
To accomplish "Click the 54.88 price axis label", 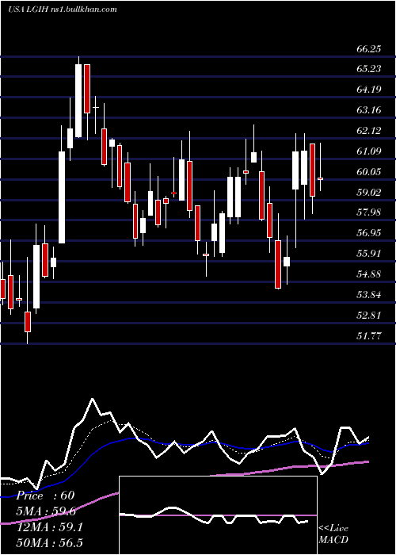I will pos(369,274).
